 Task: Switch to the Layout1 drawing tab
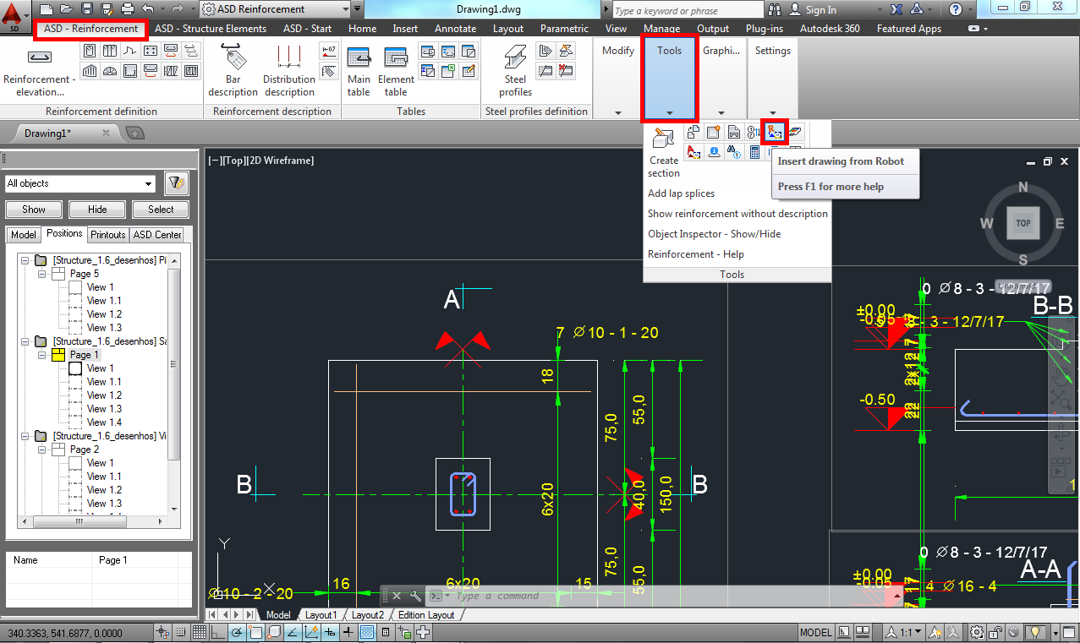[x=321, y=615]
